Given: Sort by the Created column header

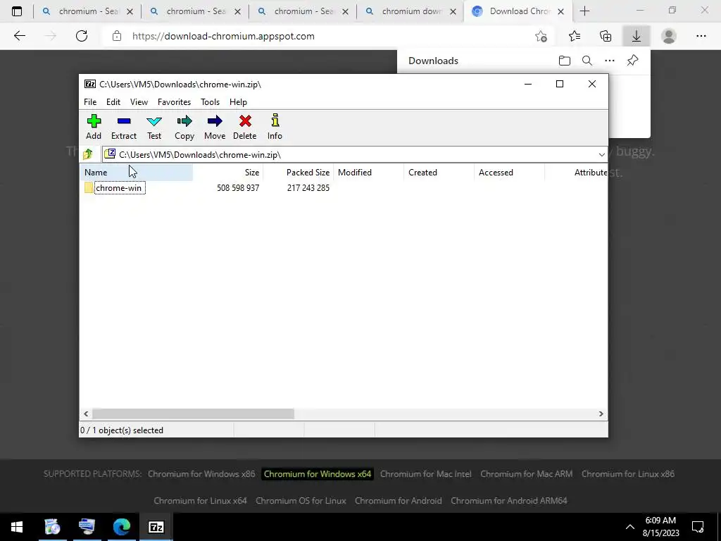Looking at the screenshot, I should [x=439, y=173].
